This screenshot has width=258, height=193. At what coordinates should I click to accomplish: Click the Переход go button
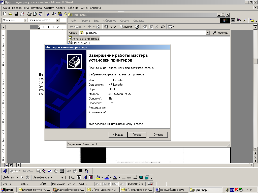click(220, 33)
